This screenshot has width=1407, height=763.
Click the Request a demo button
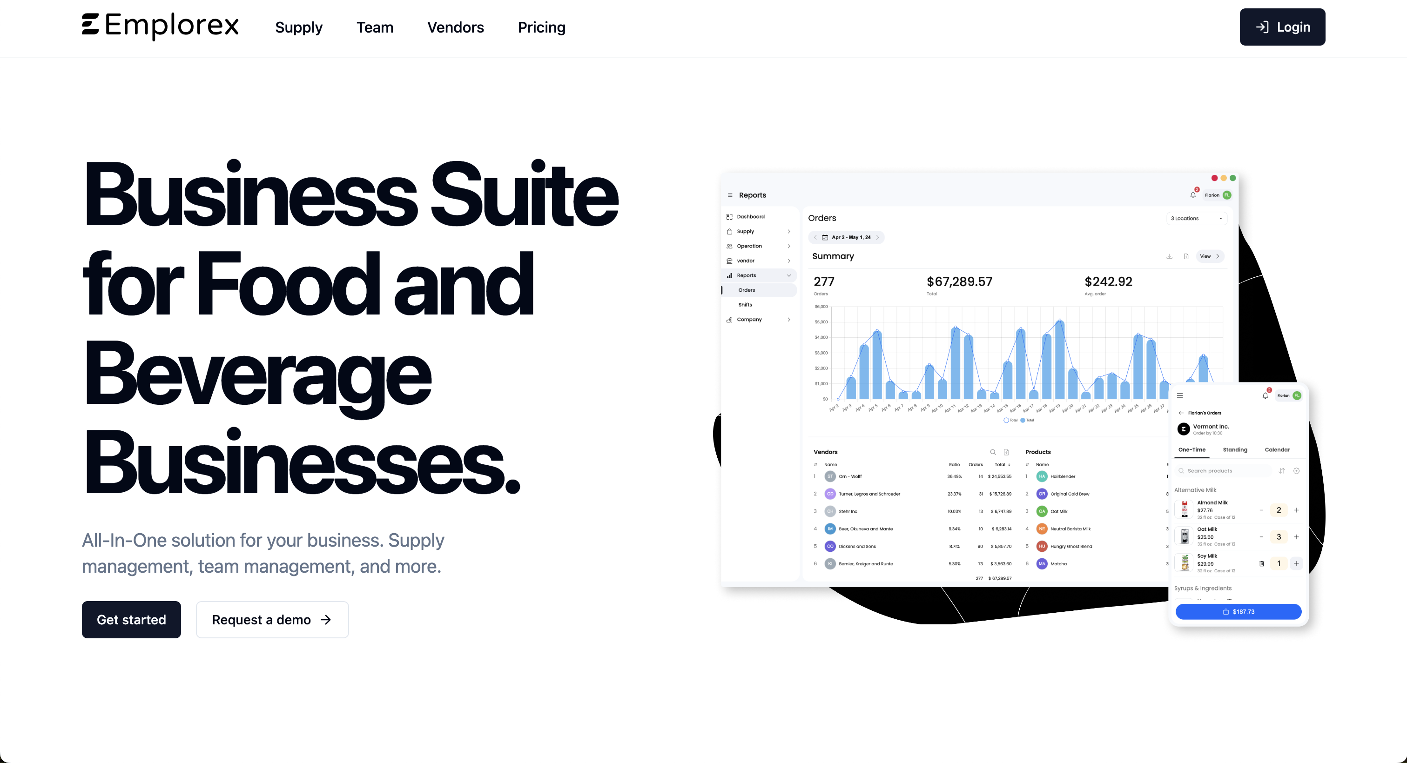(272, 619)
